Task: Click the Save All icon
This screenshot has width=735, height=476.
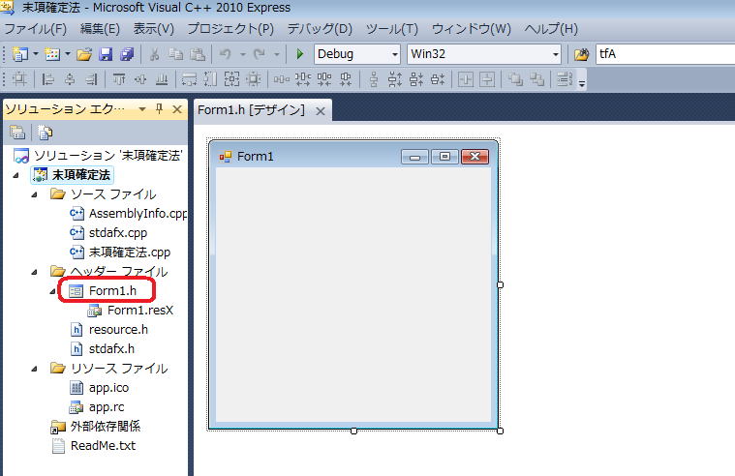Action: (x=127, y=54)
